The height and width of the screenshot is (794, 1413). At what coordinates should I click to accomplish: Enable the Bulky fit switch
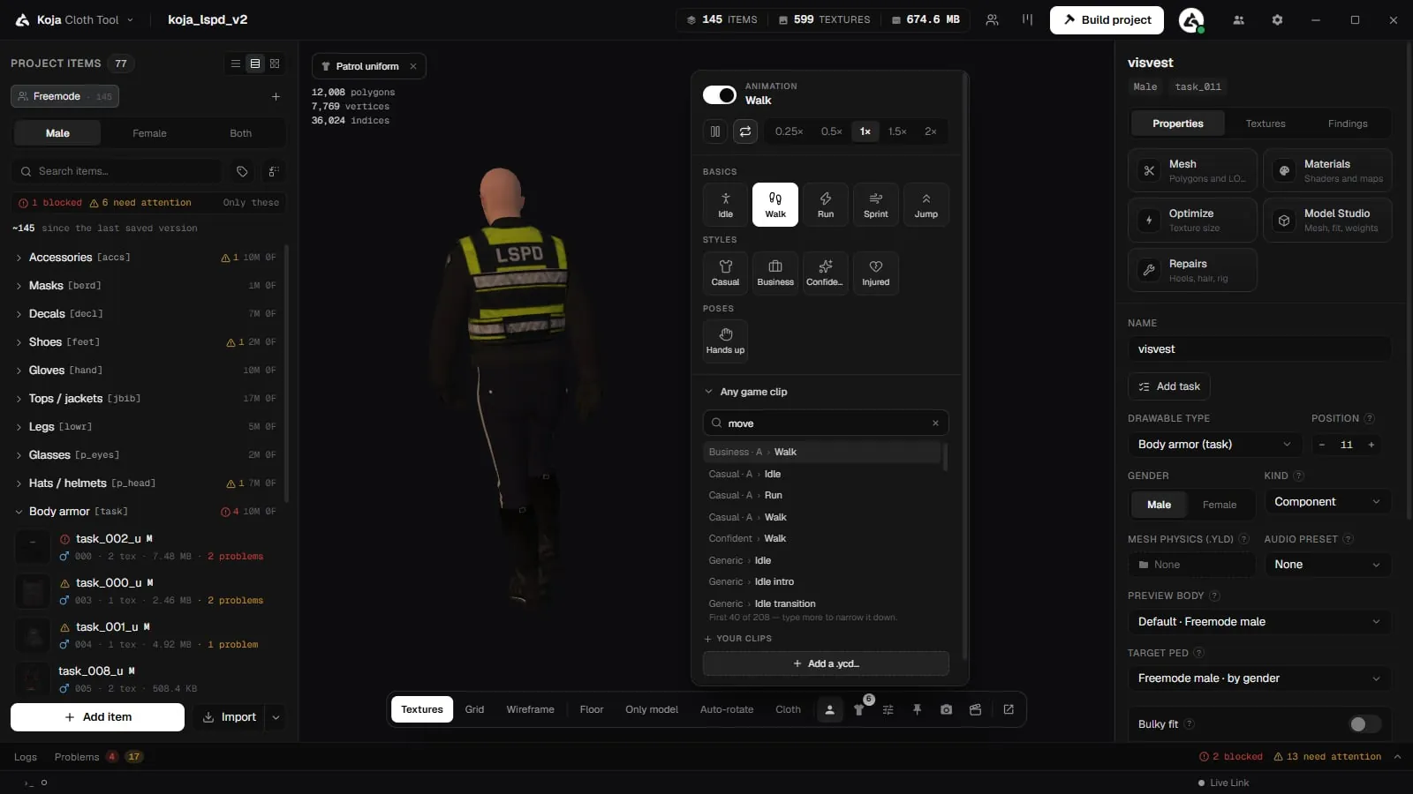tap(1364, 724)
